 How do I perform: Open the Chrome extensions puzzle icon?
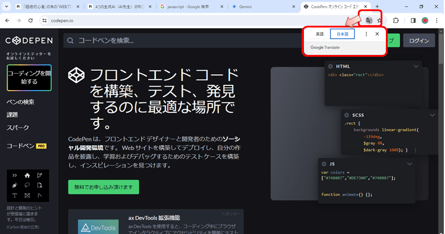(396, 20)
